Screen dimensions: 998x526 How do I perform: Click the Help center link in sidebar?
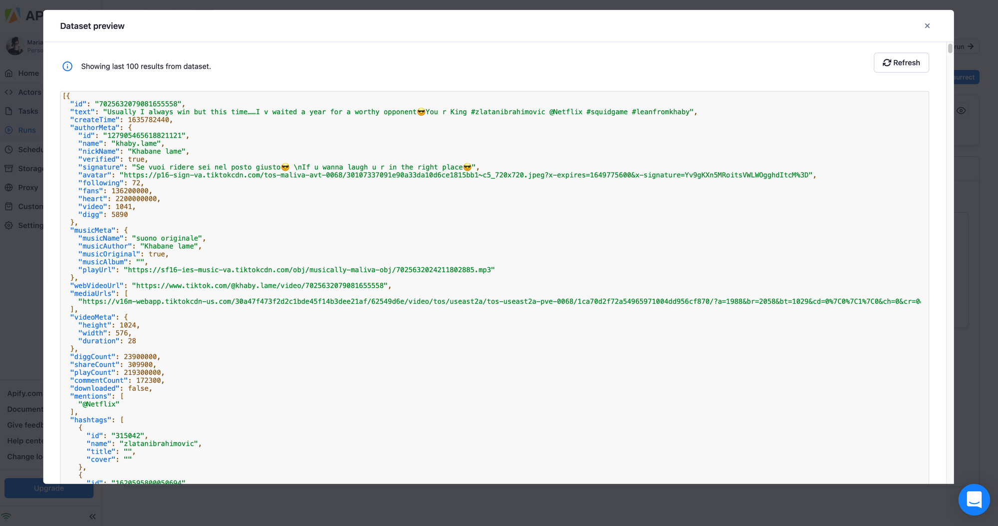click(x=25, y=441)
